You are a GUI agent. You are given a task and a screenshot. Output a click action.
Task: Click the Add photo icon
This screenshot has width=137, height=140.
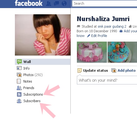114,70
